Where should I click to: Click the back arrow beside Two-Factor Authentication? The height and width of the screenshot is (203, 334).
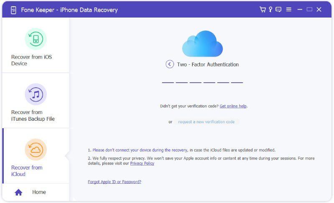pos(170,64)
